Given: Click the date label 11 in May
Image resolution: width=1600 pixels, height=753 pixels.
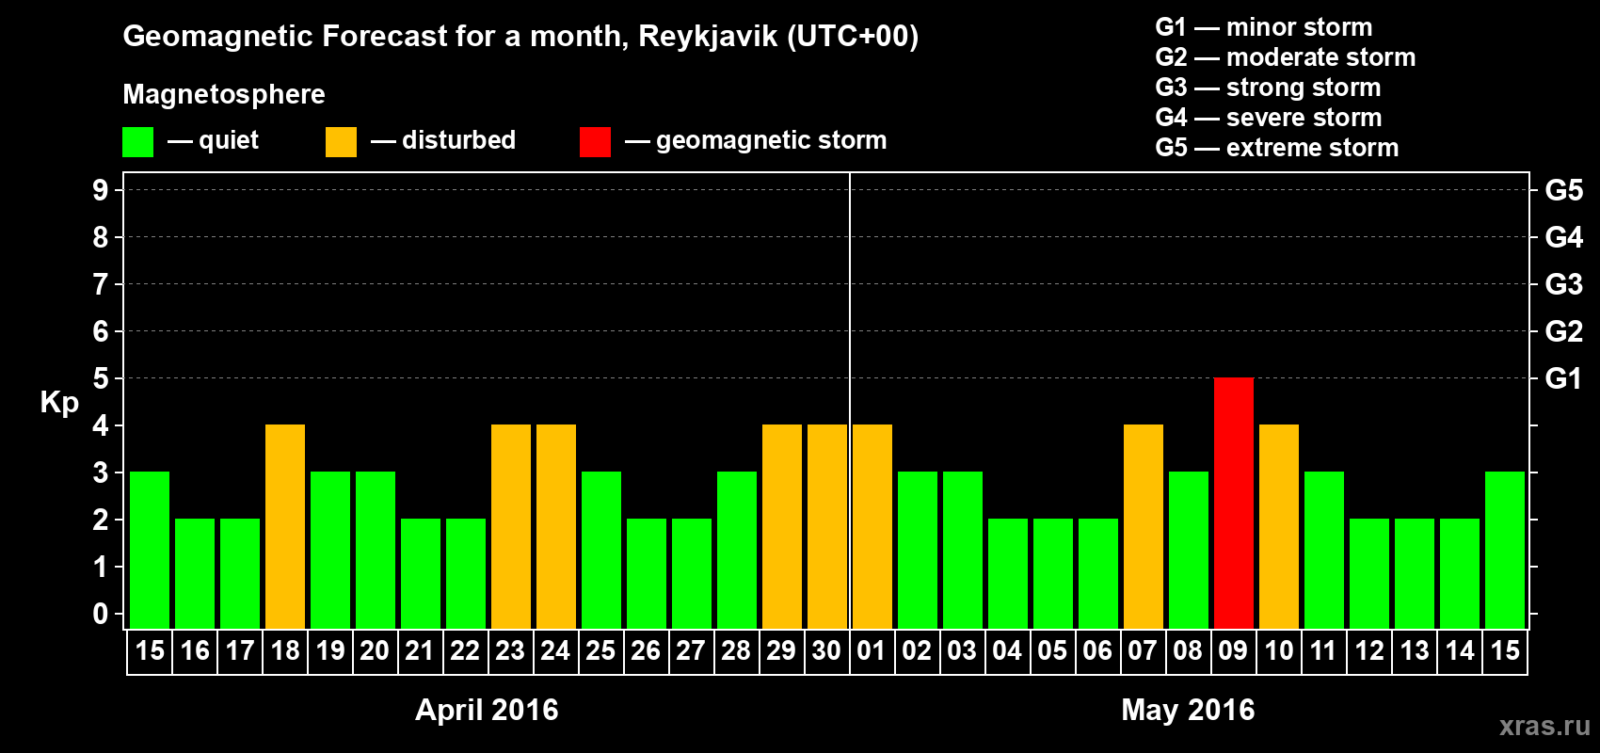Looking at the screenshot, I should pos(1323,650).
